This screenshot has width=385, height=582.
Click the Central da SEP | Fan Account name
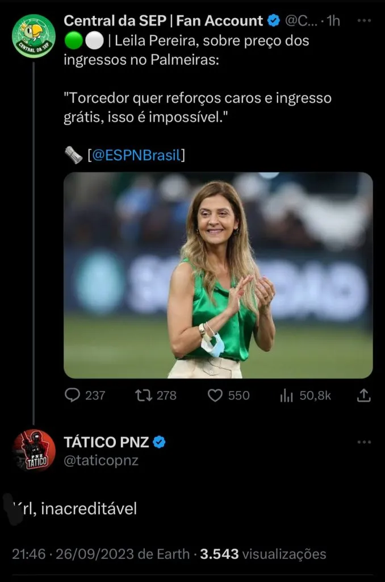tap(163, 22)
